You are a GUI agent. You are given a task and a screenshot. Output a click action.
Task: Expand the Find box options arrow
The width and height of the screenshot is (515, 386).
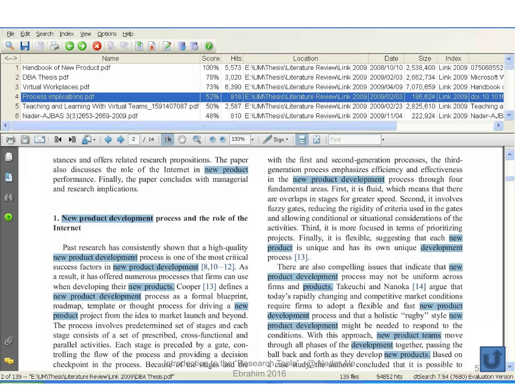[383, 140]
